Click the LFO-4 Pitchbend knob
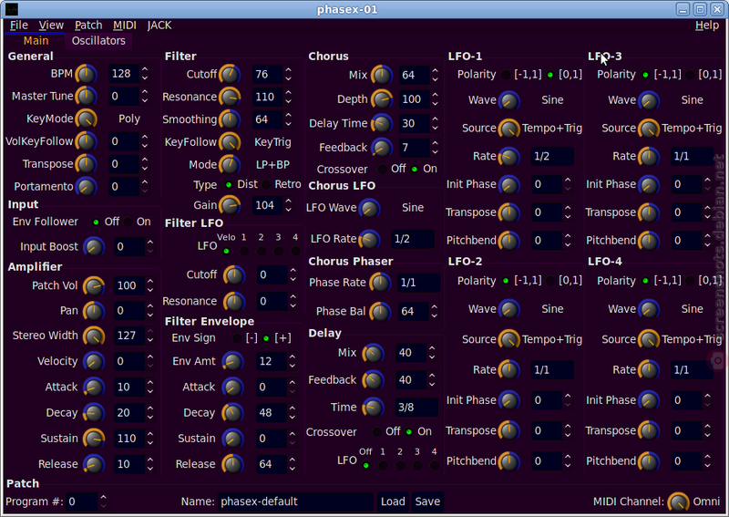 click(648, 461)
